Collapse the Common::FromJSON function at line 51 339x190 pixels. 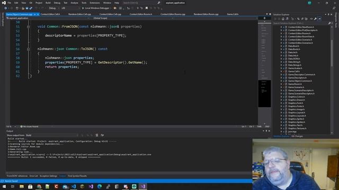coord(28,27)
